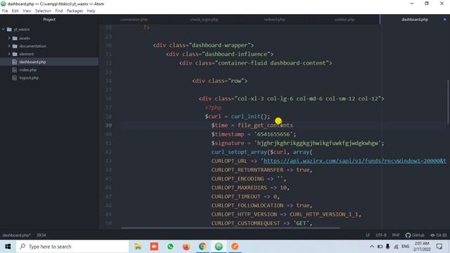
Task: Select the assets folder icon
Action: click(15, 38)
